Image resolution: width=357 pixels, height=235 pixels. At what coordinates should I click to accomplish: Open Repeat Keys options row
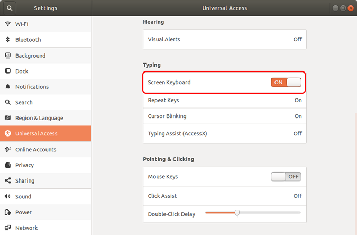[225, 100]
